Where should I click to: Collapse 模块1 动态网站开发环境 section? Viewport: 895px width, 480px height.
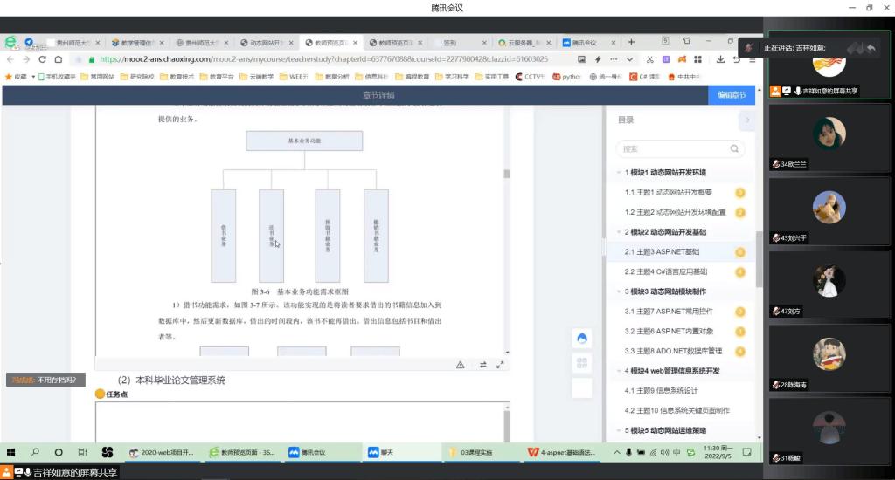[x=619, y=173]
